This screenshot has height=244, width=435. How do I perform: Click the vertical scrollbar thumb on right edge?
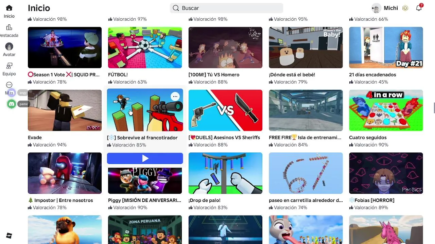pyautogui.click(x=434, y=108)
